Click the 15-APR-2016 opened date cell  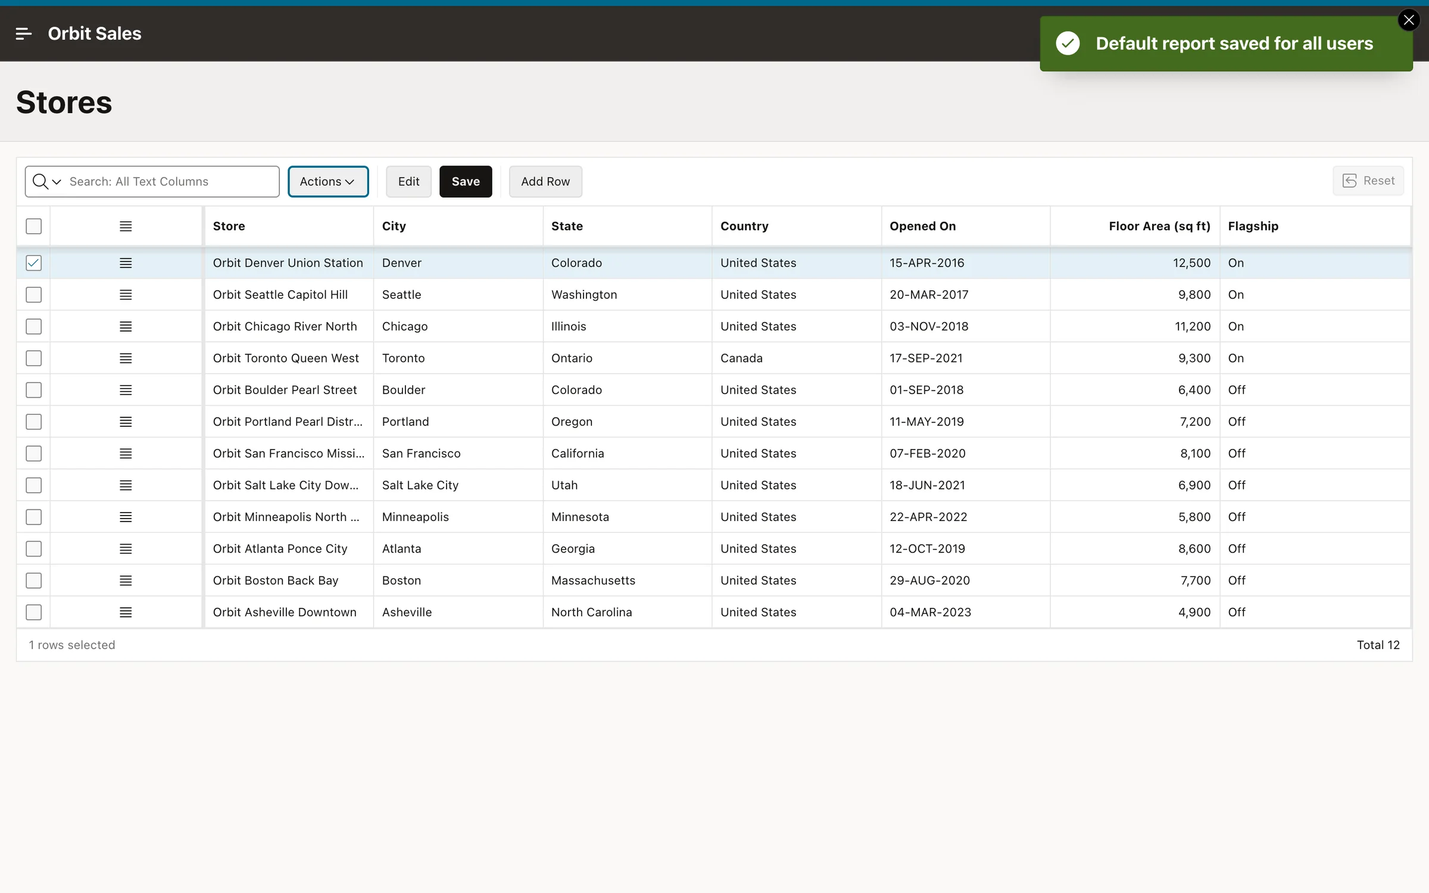click(x=965, y=263)
